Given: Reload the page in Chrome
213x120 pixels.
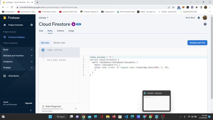Looking at the screenshot, I should 12,7.
